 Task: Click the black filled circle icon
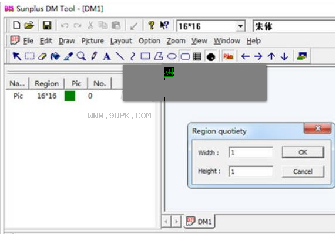click(211, 57)
